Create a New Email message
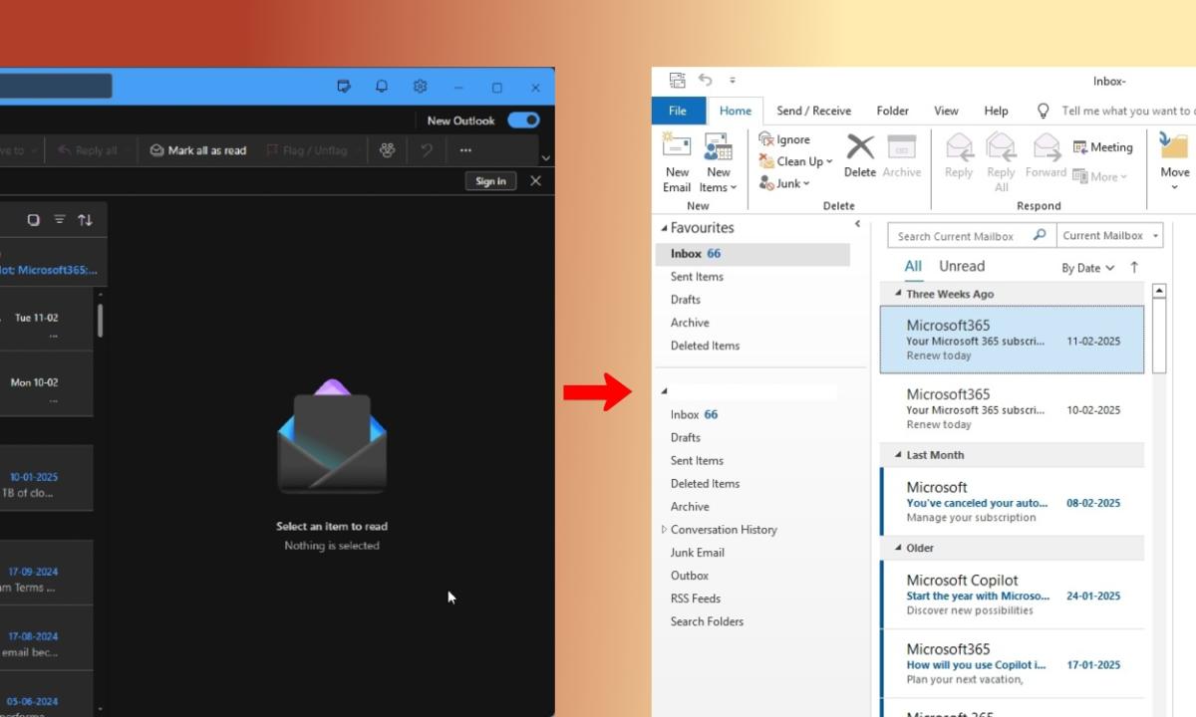The width and height of the screenshot is (1196, 717). coord(677,164)
